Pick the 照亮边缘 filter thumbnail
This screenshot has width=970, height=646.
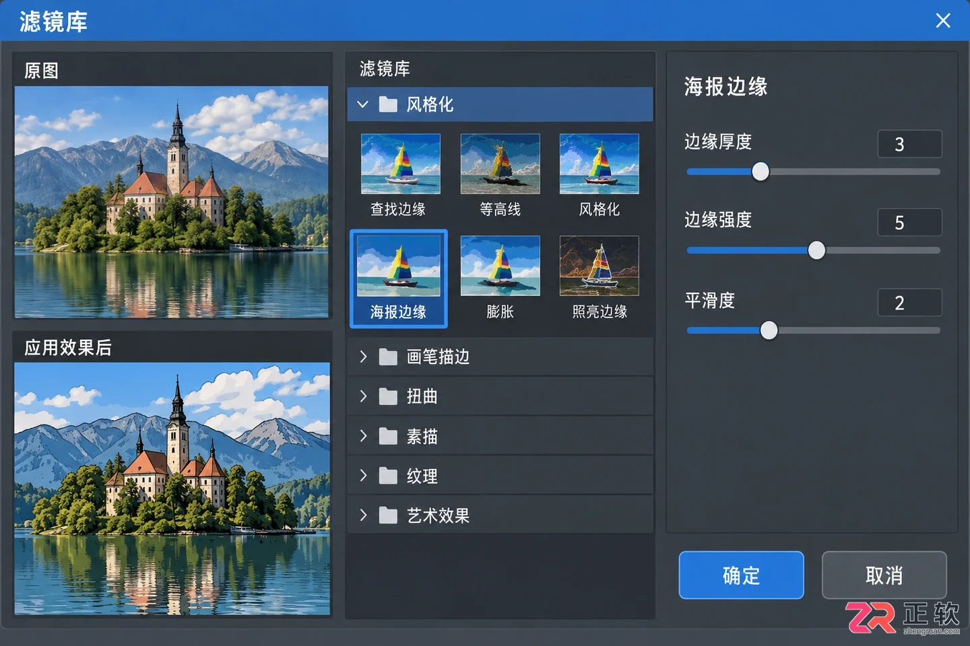coord(599,266)
